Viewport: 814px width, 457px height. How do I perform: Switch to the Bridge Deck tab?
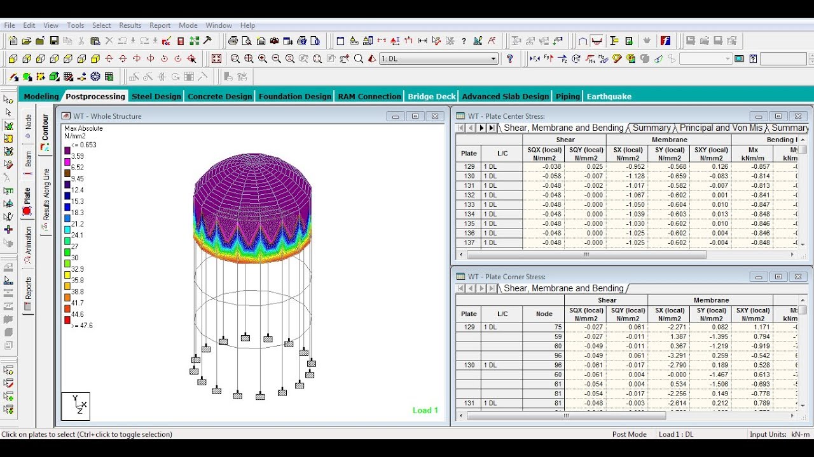(x=432, y=96)
